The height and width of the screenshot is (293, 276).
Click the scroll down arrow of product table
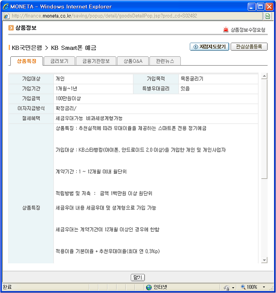pos(264,260)
